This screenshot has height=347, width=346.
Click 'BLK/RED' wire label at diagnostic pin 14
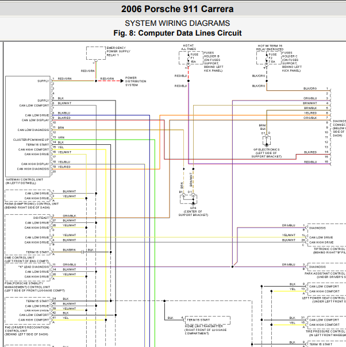[x=310, y=152]
